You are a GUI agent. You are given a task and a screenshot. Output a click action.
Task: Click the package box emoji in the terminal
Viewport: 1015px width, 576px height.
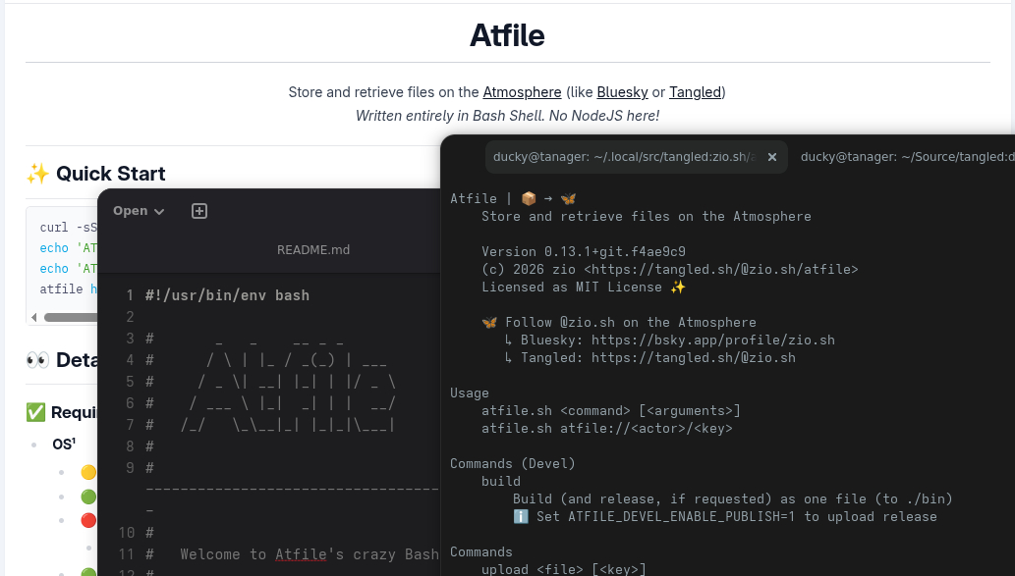[529, 198]
